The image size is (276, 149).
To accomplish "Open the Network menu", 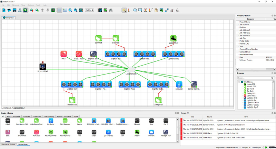I will point(16,5).
